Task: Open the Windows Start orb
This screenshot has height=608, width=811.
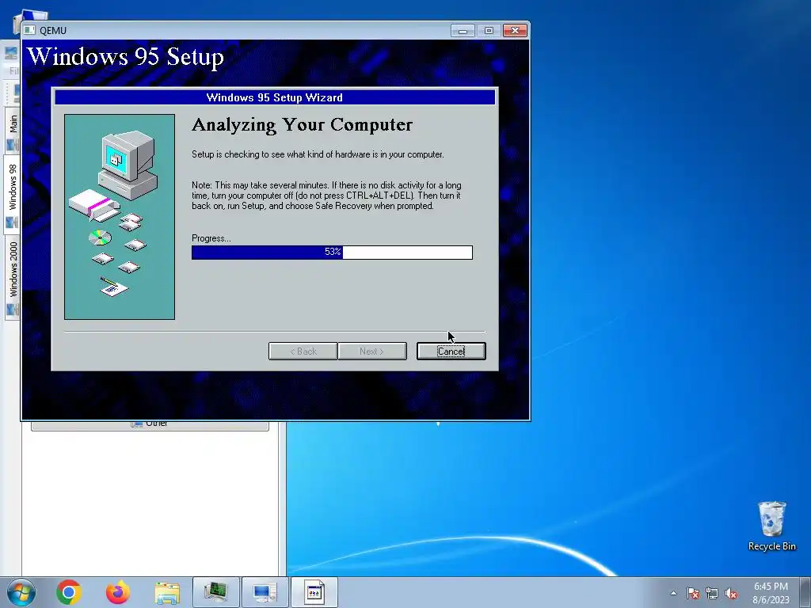Action: coord(21,592)
